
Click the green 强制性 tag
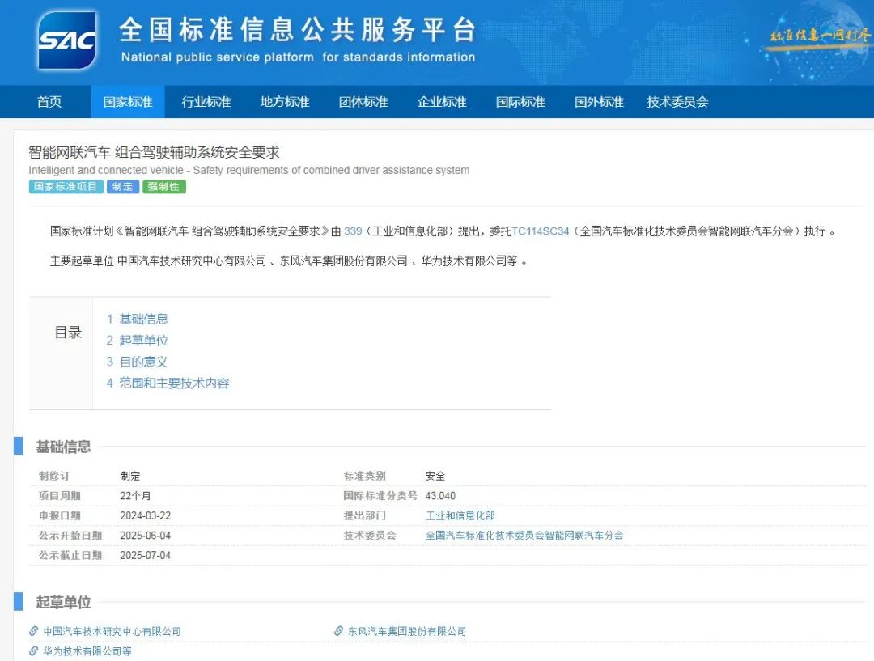click(x=164, y=187)
